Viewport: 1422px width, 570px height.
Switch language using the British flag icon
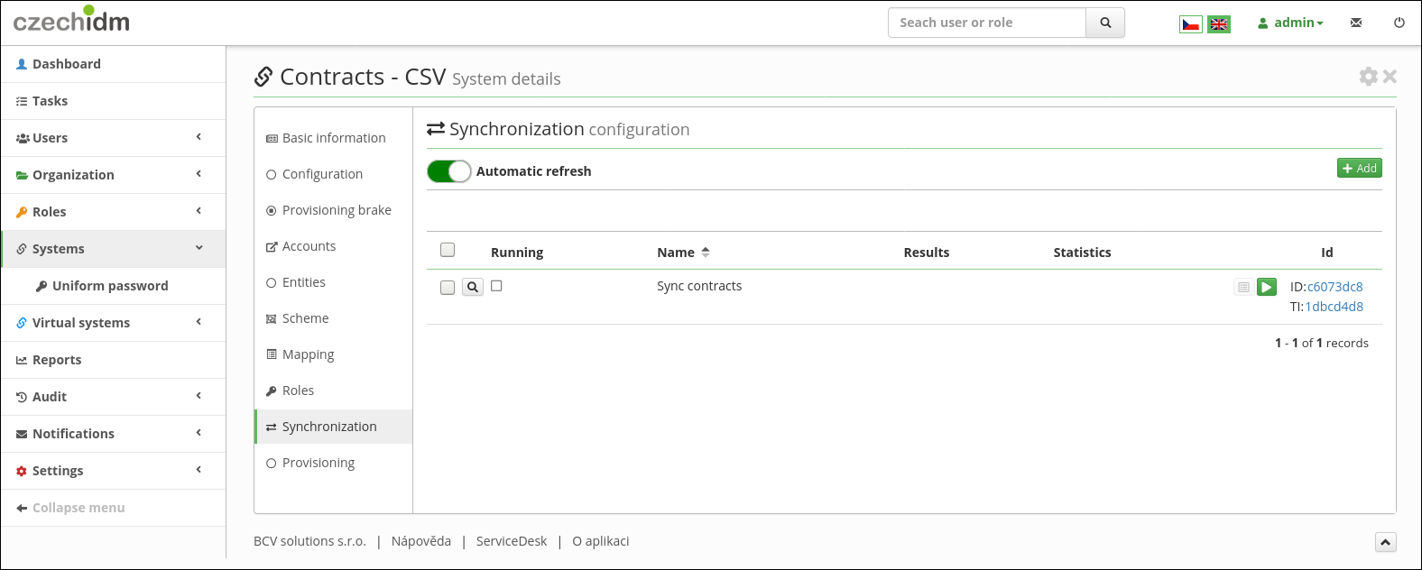coord(1219,24)
